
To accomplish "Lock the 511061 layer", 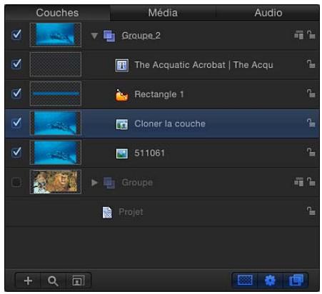I will 311,152.
